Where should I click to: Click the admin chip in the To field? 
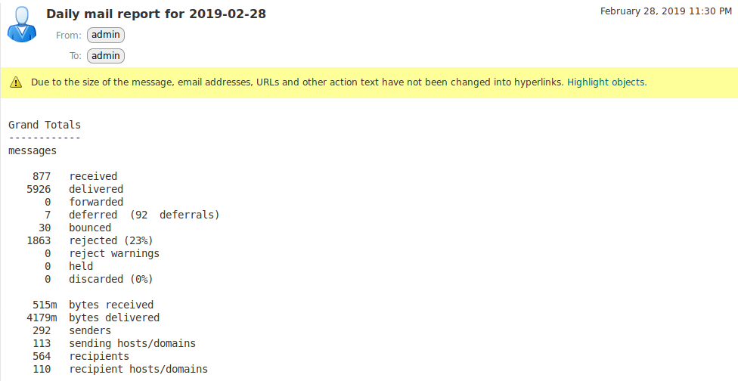point(106,55)
